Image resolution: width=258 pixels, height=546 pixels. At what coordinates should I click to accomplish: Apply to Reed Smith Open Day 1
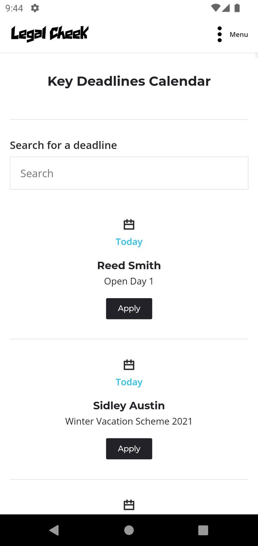pyautogui.click(x=129, y=308)
